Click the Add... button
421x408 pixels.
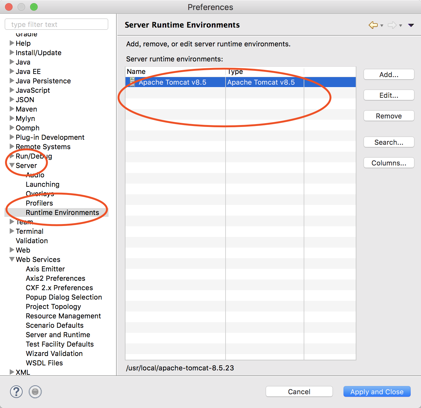[x=389, y=75]
